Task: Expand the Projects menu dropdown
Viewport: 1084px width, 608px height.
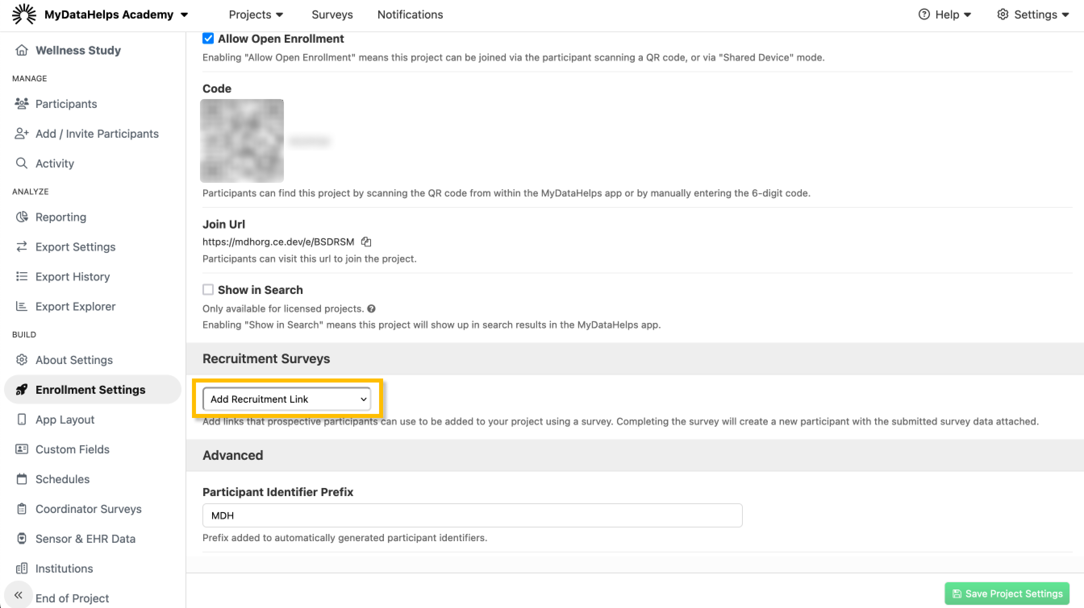Action: [x=255, y=15]
